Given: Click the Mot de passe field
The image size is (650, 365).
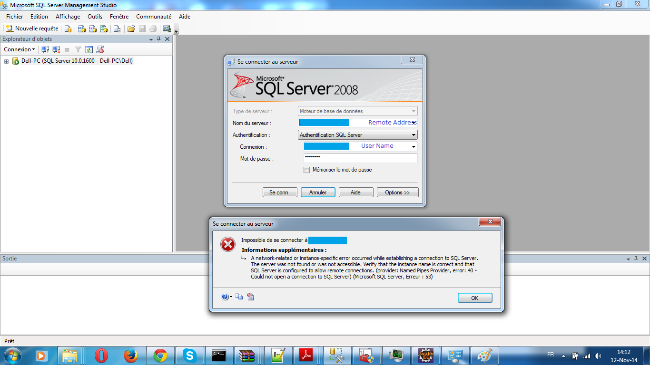Looking at the screenshot, I should coord(360,158).
